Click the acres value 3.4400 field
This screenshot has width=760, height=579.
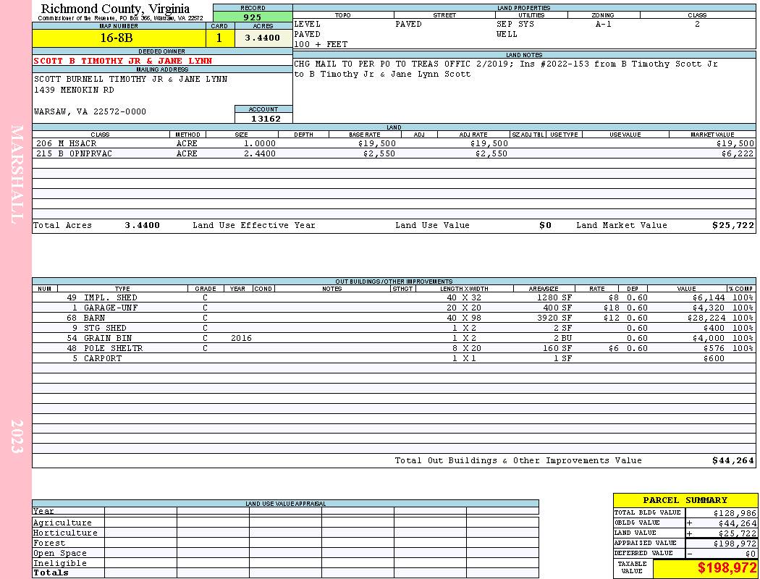tap(263, 38)
